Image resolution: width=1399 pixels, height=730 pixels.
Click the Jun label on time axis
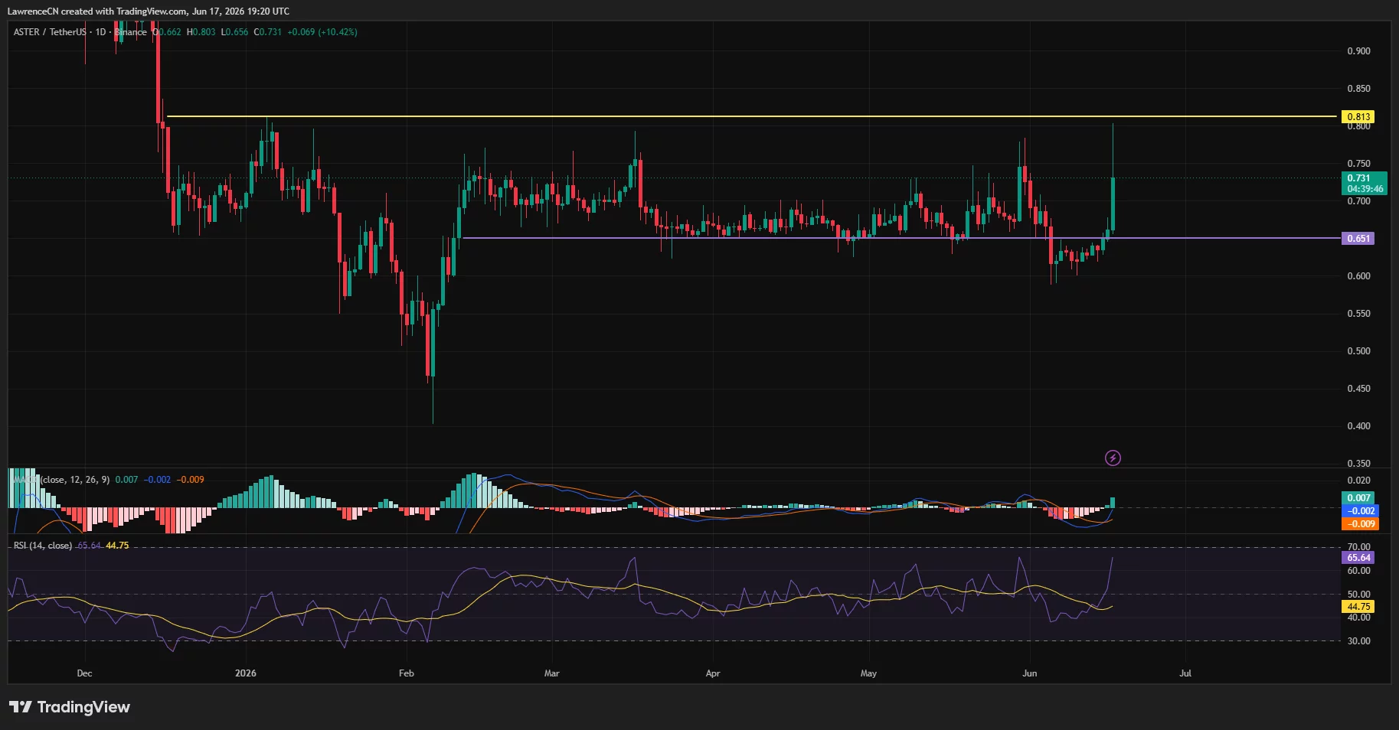click(1030, 673)
